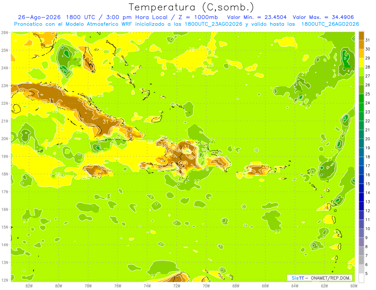Click the '17N' latitude label
Viewport: 376px width, 290px height.
point(5,191)
